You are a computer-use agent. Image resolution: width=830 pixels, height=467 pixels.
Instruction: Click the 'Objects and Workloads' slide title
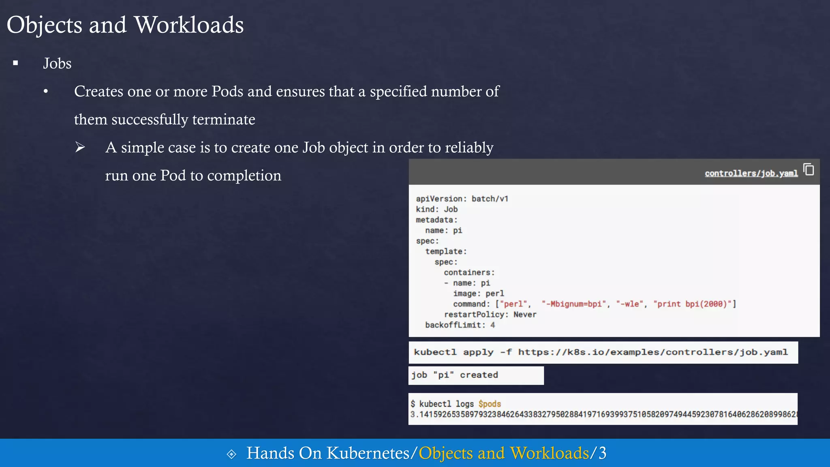[x=125, y=25]
